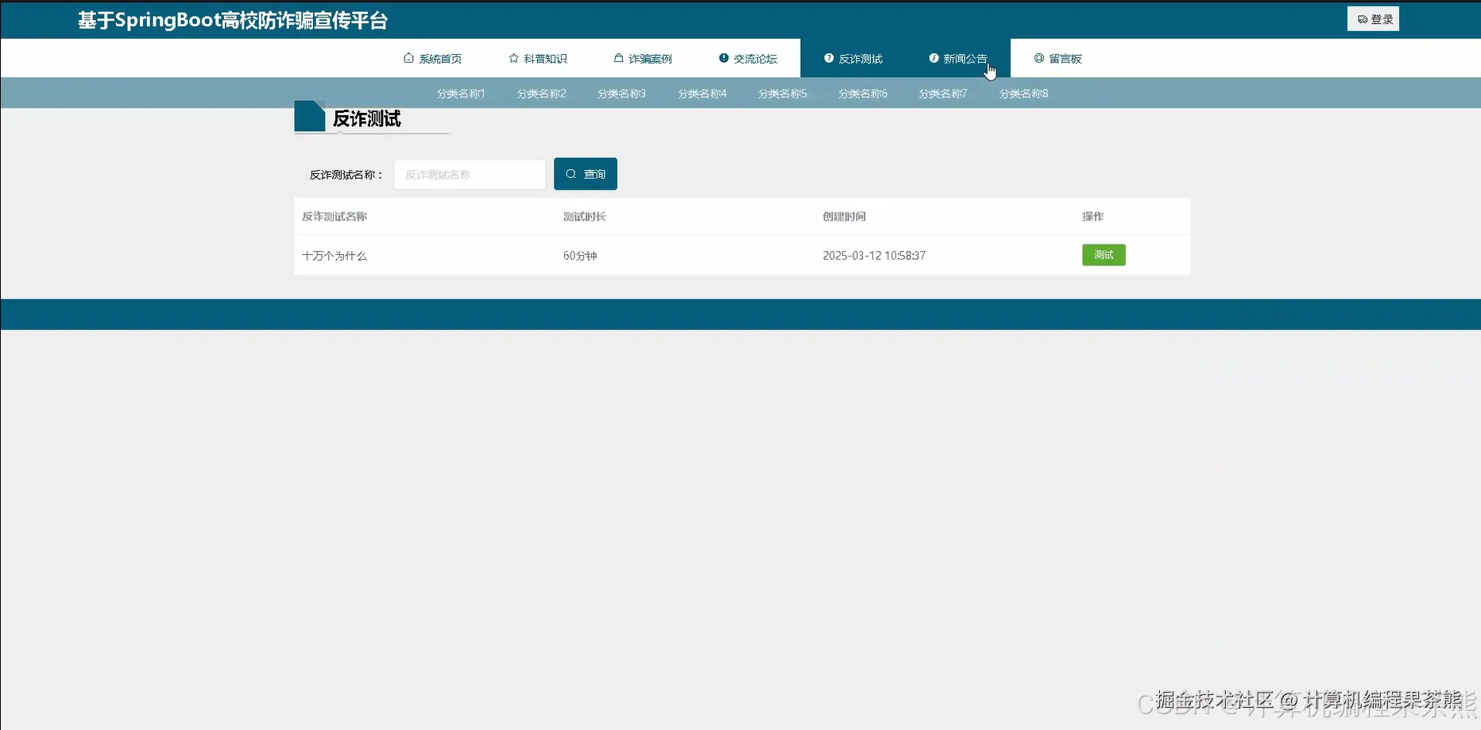Open the 交流论坛 menu label

click(x=755, y=59)
